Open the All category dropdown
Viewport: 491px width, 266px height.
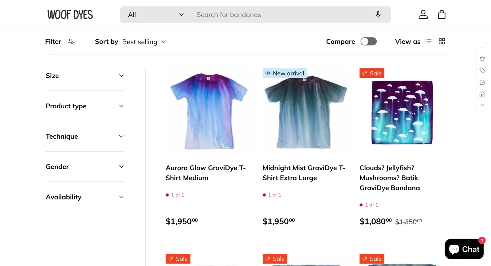(155, 15)
